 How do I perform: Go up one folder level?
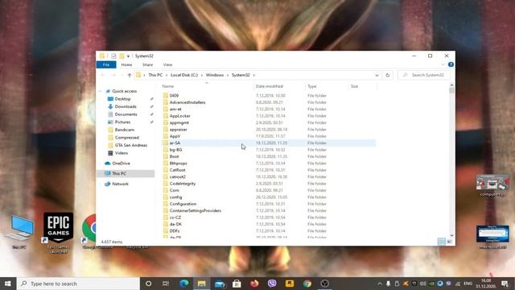click(130, 75)
